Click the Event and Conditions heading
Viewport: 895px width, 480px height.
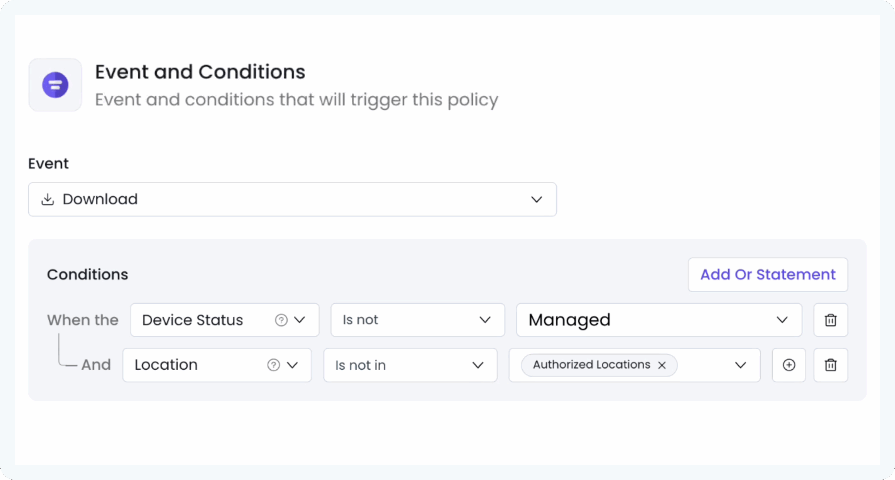[200, 72]
